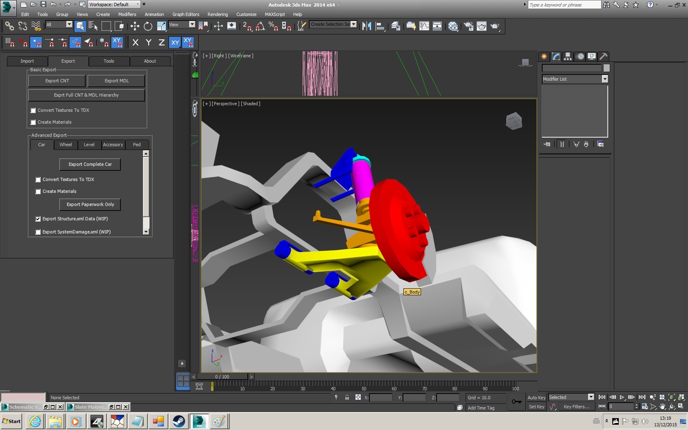Click the Mirror tool icon
The image size is (688, 430).
pyautogui.click(x=367, y=26)
